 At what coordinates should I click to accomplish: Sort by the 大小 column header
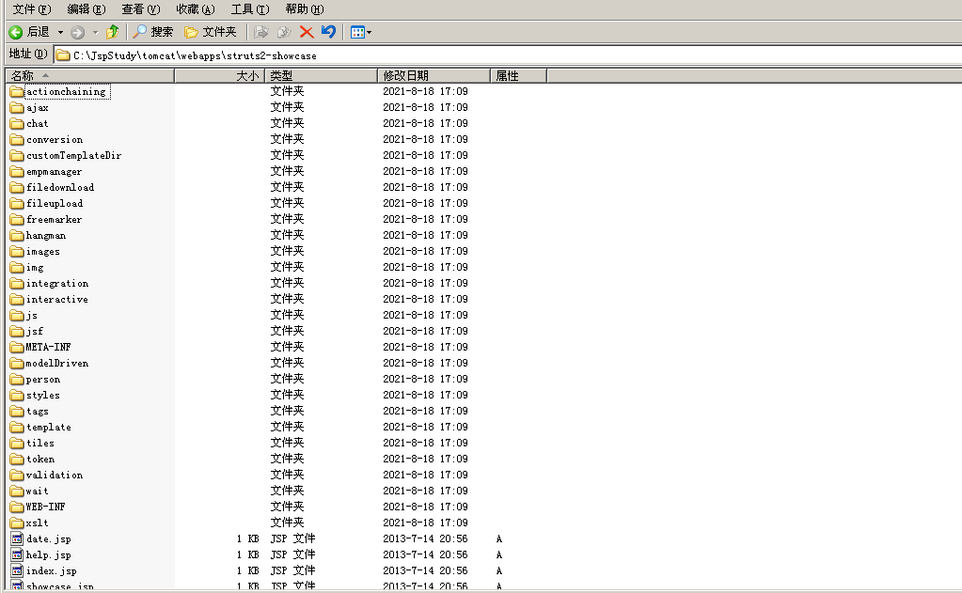point(220,75)
